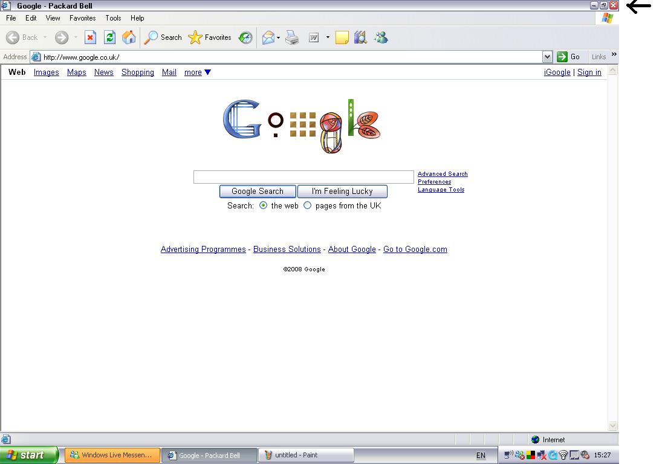Image resolution: width=665 pixels, height=464 pixels.
Task: Click the Google Search button
Action: pos(258,192)
